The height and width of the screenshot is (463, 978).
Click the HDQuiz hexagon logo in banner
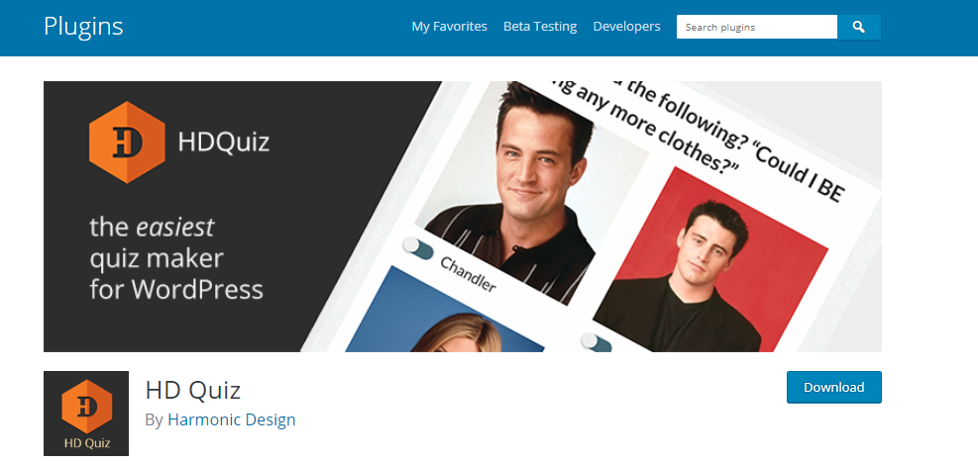(x=127, y=142)
